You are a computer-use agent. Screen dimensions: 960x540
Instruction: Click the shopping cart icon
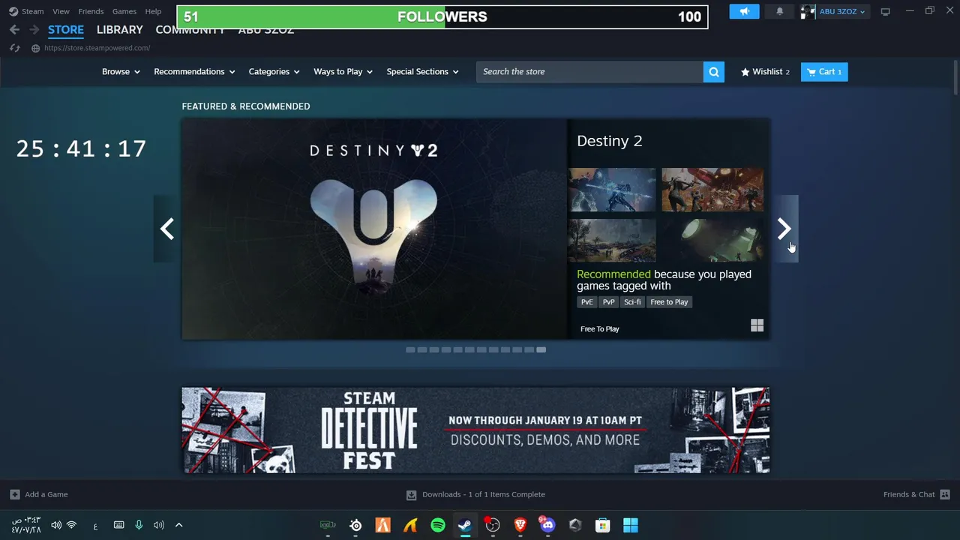[811, 72]
